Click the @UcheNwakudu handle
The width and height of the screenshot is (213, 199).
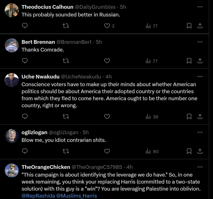click(x=81, y=77)
